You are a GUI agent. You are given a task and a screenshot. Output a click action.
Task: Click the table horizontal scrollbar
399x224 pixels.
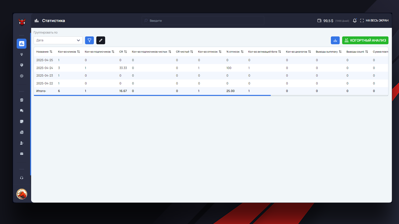[x=152, y=95]
